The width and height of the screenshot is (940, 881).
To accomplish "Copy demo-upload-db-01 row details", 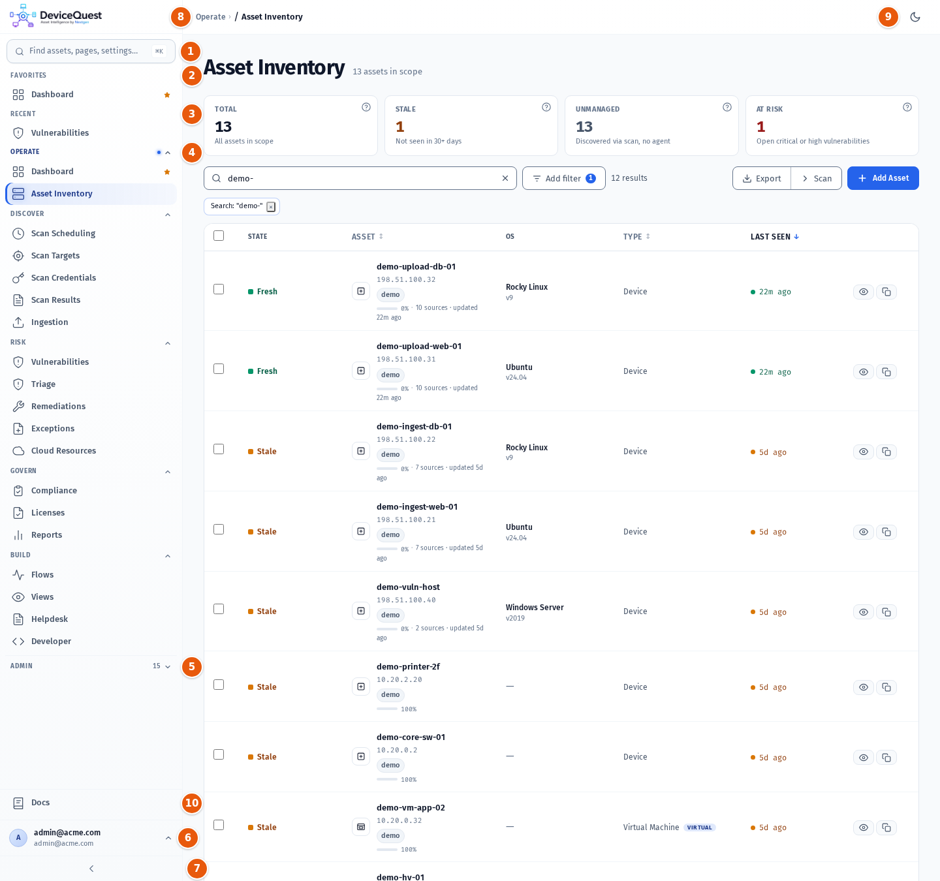I will tap(886, 292).
